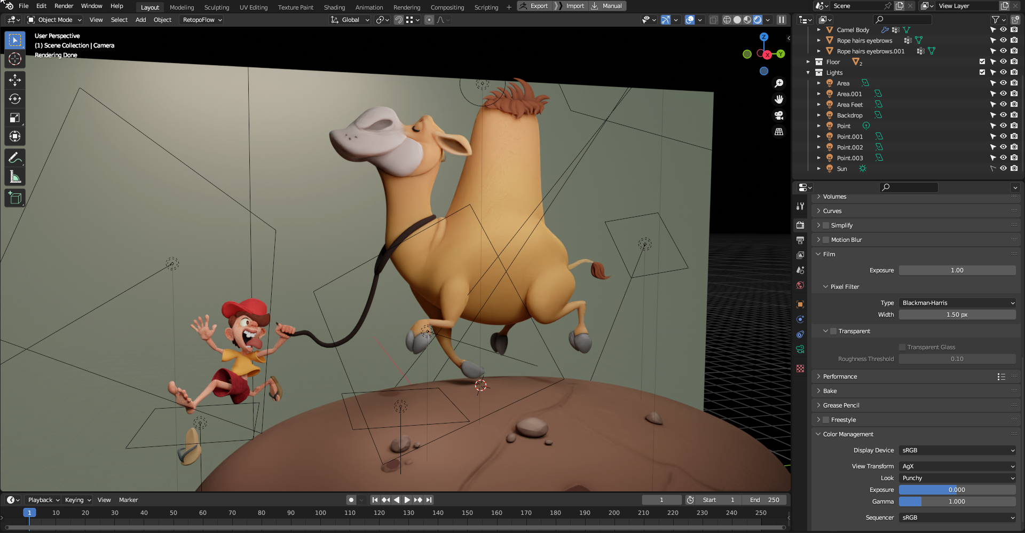The width and height of the screenshot is (1025, 533).
Task: Click the Manual button
Action: click(x=607, y=6)
